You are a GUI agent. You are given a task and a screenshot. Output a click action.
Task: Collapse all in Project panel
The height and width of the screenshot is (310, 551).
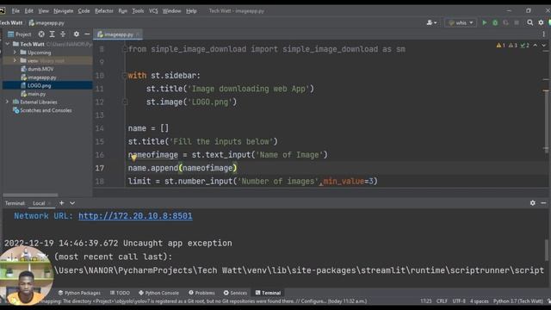(63, 34)
